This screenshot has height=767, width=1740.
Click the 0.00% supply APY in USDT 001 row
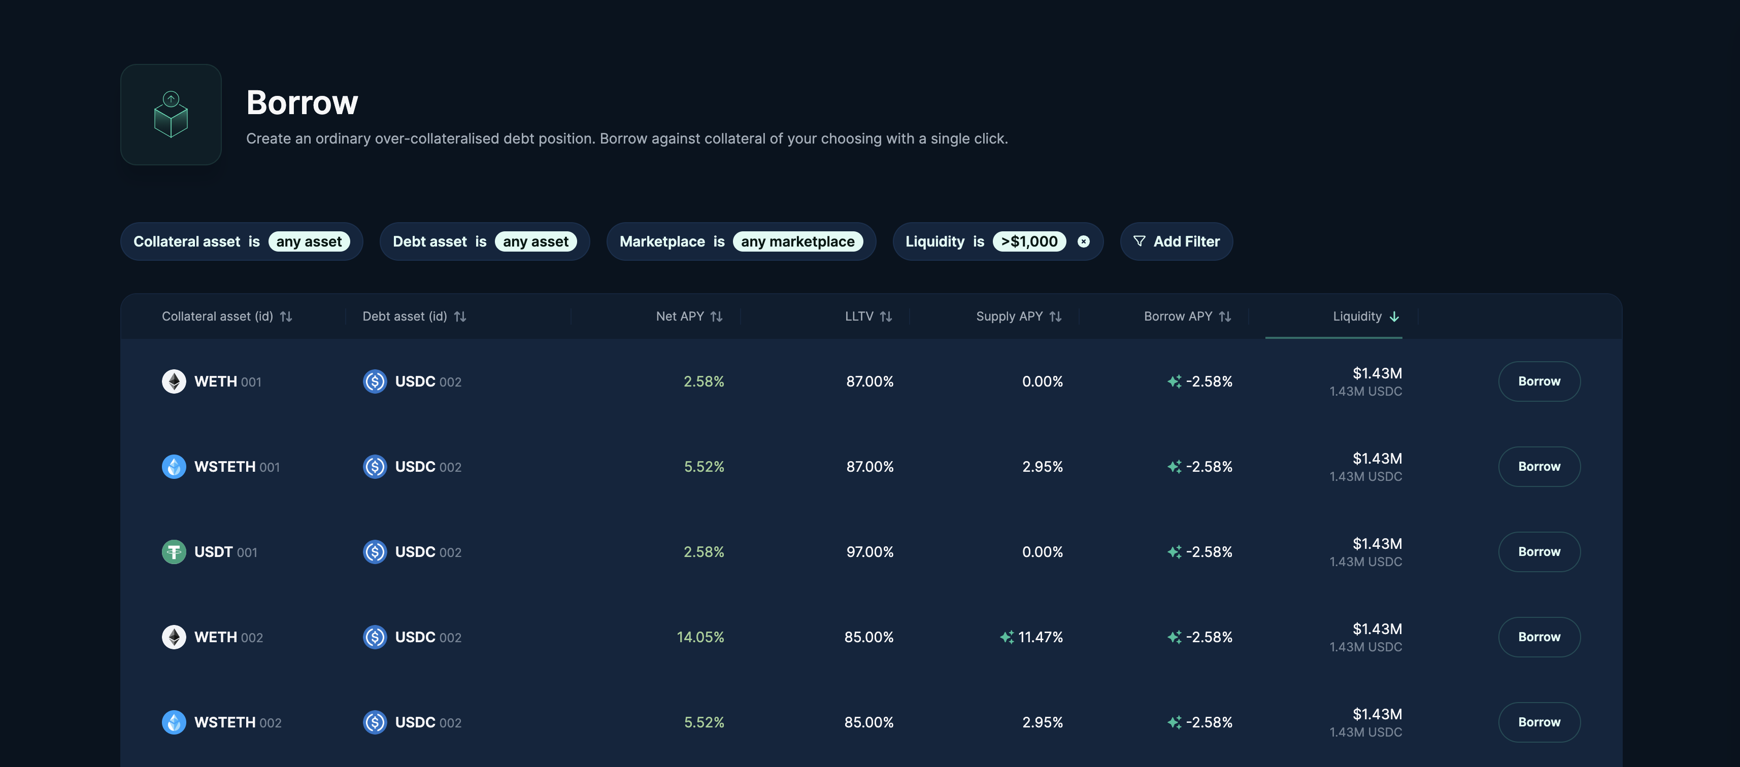pyautogui.click(x=1043, y=551)
